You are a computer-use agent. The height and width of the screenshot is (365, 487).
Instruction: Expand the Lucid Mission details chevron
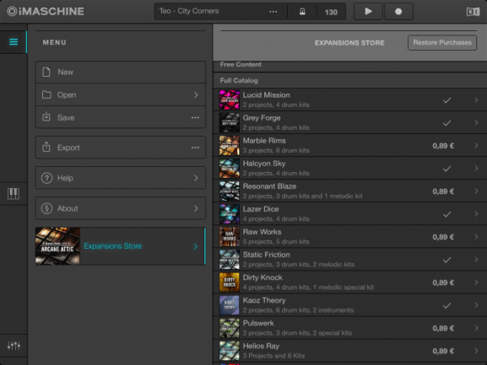(x=476, y=99)
